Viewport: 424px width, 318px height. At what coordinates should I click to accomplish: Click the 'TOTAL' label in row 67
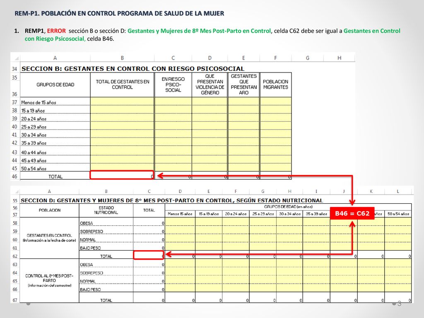106,300
